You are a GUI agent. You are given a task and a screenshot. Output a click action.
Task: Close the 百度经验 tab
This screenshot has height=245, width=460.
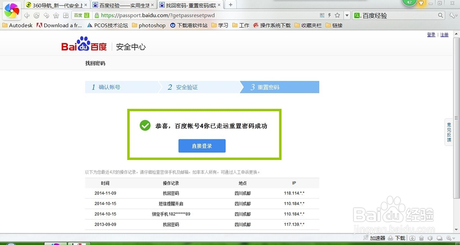tap(152, 5)
